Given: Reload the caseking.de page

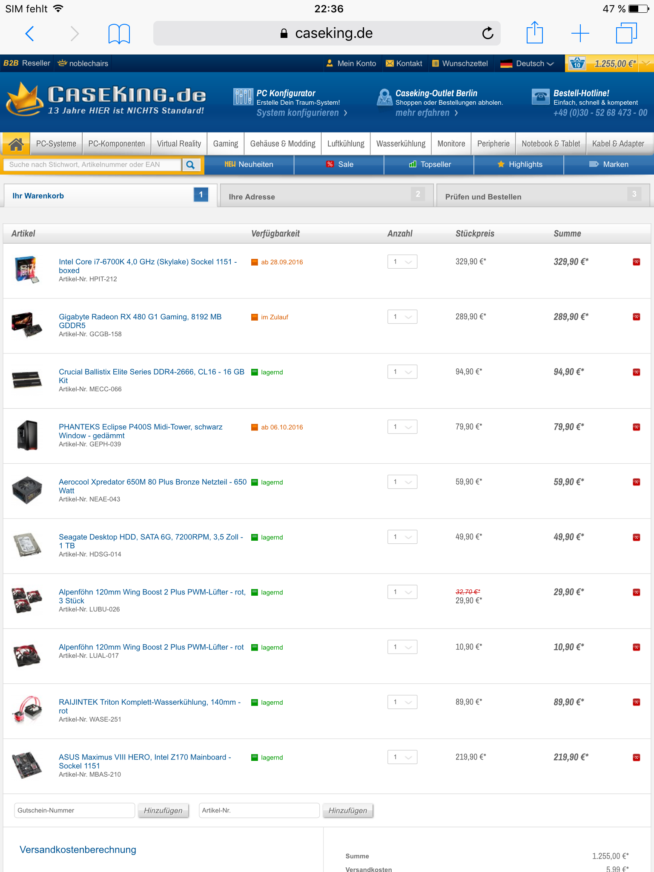Looking at the screenshot, I should tap(488, 33).
